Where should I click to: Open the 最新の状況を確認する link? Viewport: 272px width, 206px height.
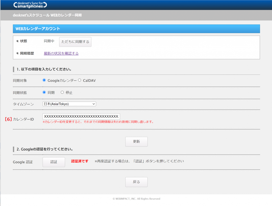pos(61,53)
